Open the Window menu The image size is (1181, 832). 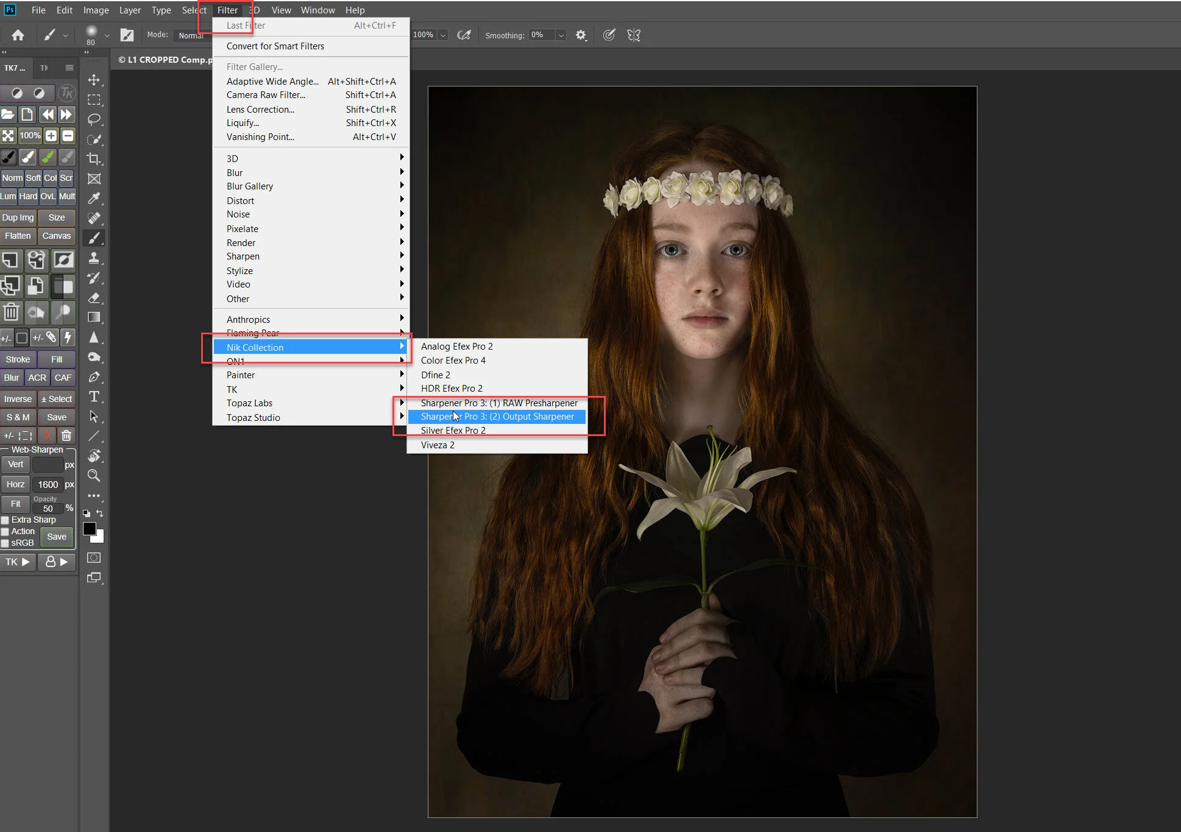pyautogui.click(x=317, y=10)
